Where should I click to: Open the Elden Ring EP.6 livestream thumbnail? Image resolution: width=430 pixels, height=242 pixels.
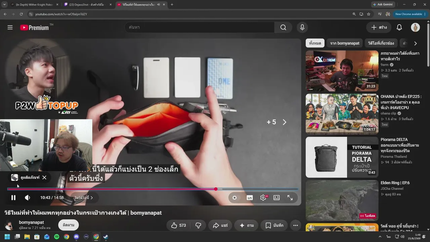click(x=342, y=200)
